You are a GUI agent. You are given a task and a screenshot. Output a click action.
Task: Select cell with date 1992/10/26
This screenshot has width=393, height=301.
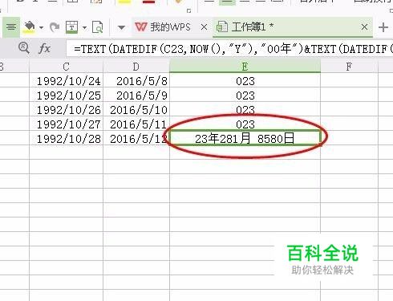(66, 110)
